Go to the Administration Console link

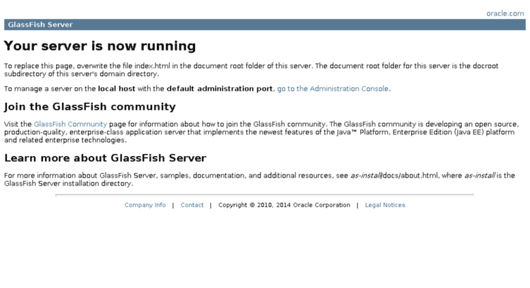click(333, 89)
